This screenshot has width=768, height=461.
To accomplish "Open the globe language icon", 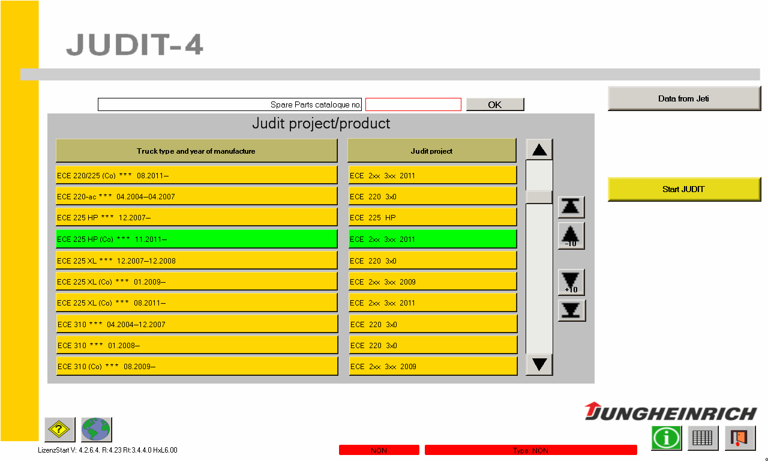I will (x=97, y=430).
